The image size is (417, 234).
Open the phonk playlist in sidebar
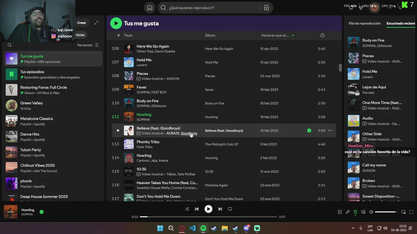(x=53, y=184)
